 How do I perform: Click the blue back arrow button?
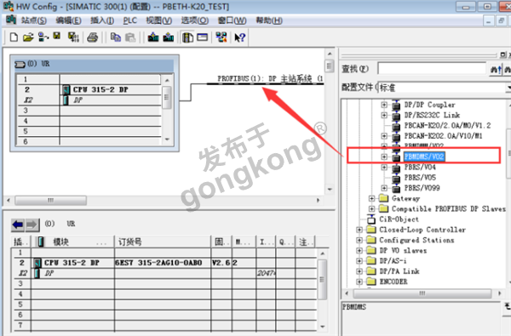[18, 225]
